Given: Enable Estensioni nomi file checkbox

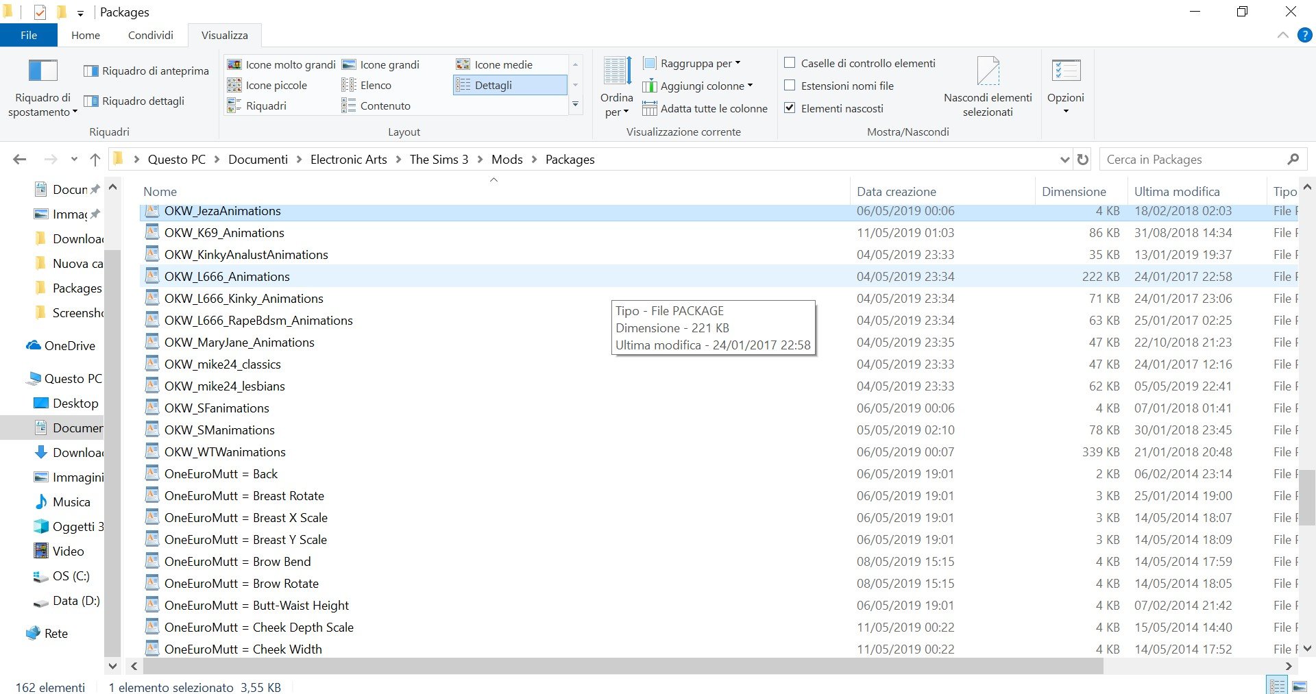Looking at the screenshot, I should [790, 86].
